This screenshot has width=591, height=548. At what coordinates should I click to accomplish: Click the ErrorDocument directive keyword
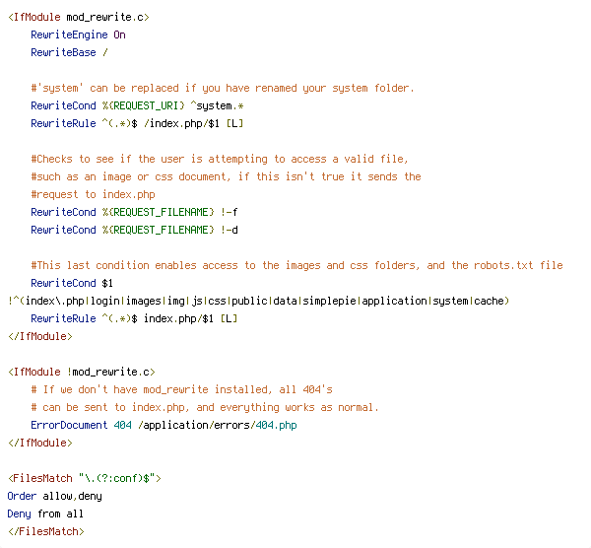pyautogui.click(x=69, y=425)
